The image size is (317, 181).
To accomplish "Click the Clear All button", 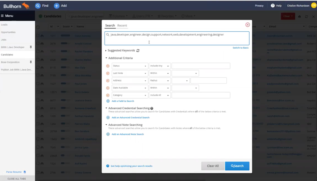I will point(213,166).
